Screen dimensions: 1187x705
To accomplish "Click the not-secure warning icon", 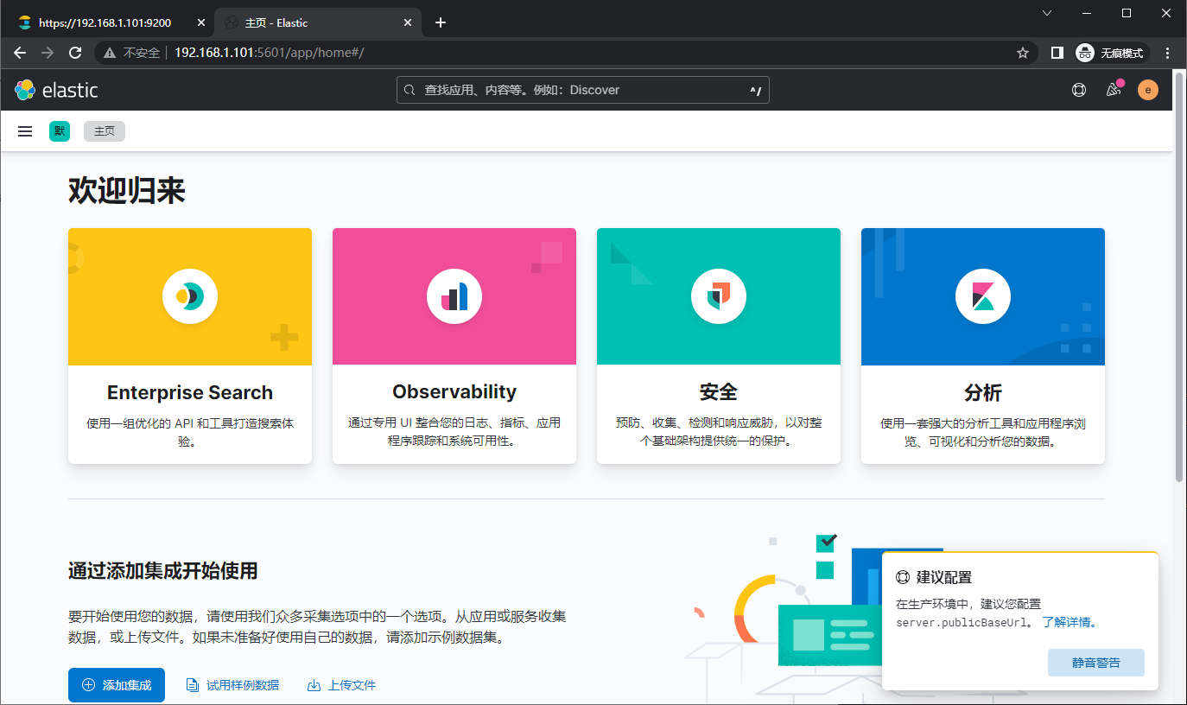I will (x=110, y=53).
